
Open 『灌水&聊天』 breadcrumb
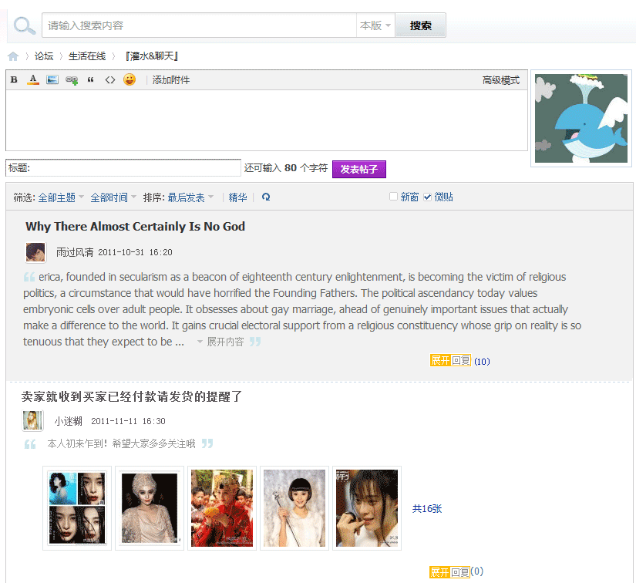click(151, 56)
